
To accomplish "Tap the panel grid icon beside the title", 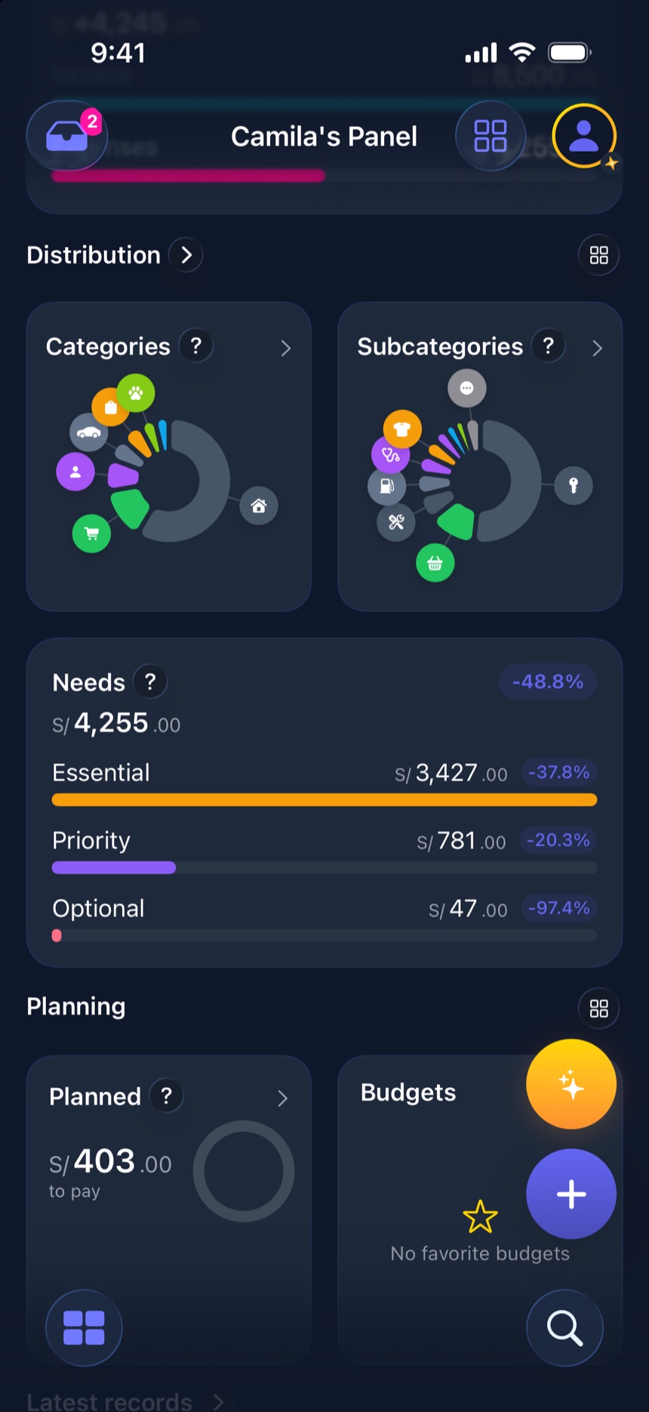I will click(x=491, y=136).
